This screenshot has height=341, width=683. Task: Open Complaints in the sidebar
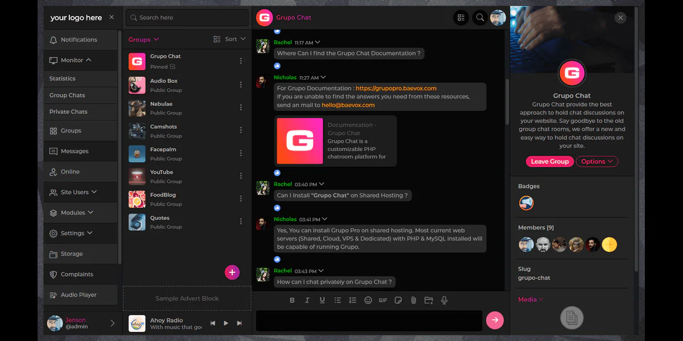click(x=80, y=275)
